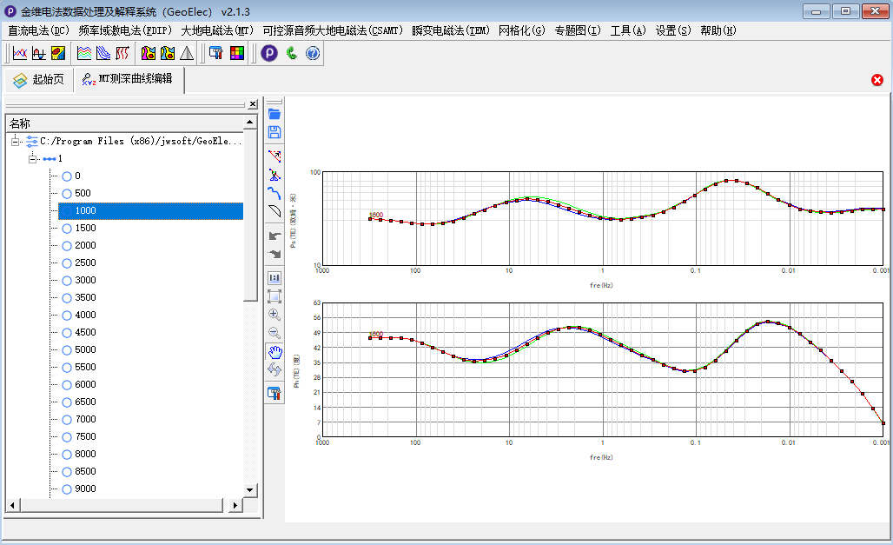Click the tree horizontal scroll right arrow
The width and height of the screenshot is (893, 545).
(x=235, y=505)
